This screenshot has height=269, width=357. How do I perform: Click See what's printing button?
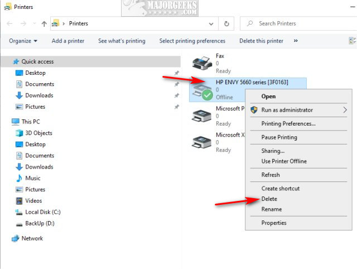[x=122, y=41]
